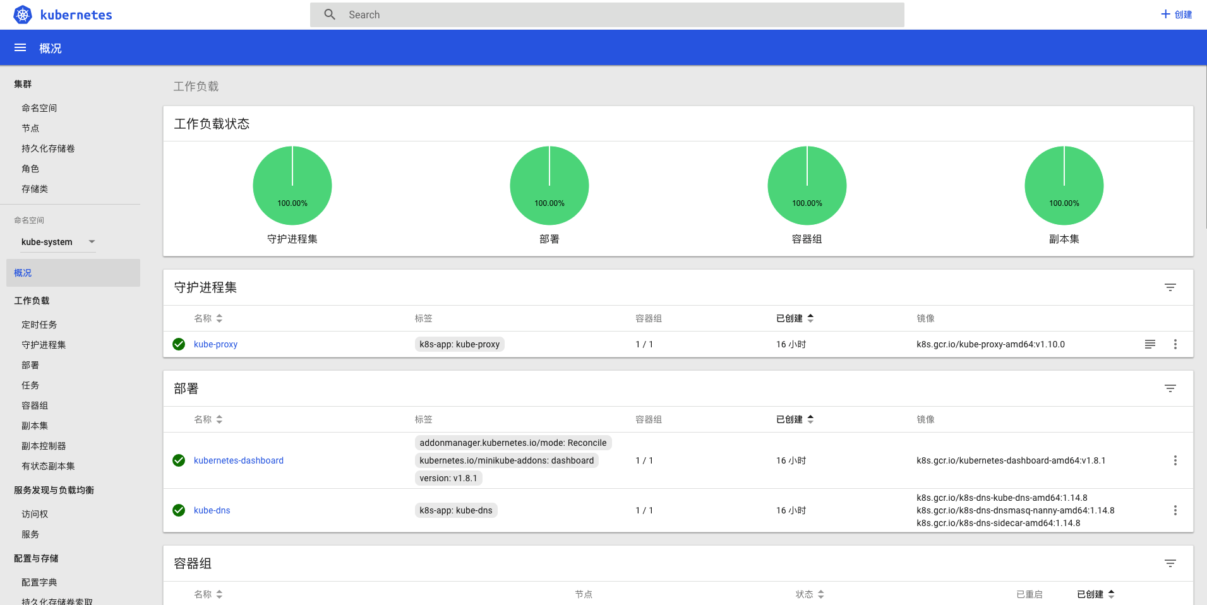Open actions menu for kube-dns row
The image size is (1207, 605).
[1175, 510]
